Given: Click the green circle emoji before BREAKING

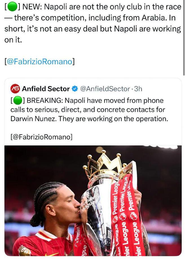Looking at the screenshot, I should tap(17, 100).
